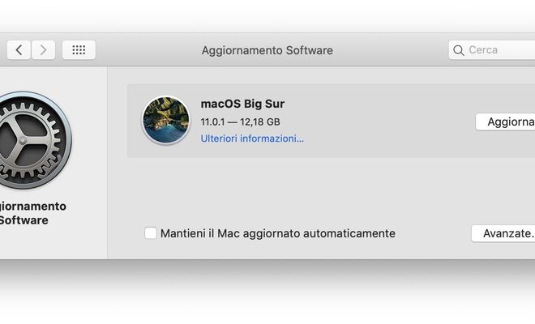Click the empty sidebar area under the gear

53,244
